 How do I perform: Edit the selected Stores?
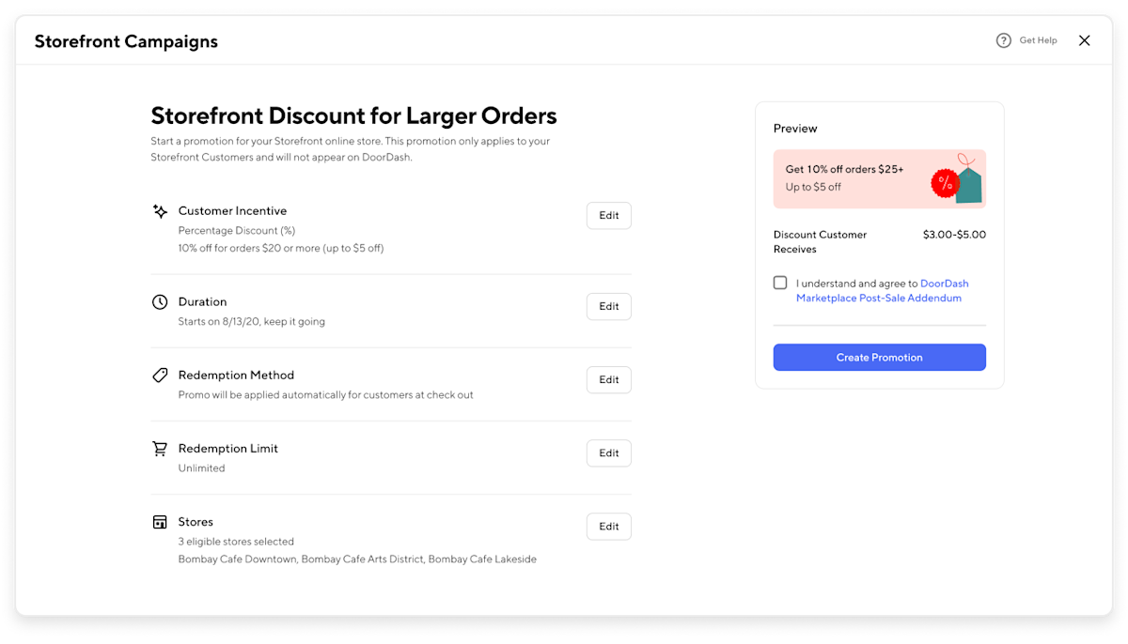point(608,526)
